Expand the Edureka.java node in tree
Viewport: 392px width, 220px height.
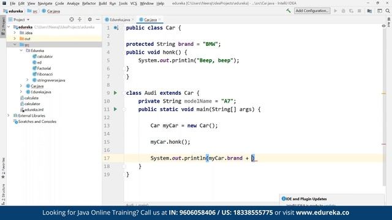tap(21, 92)
